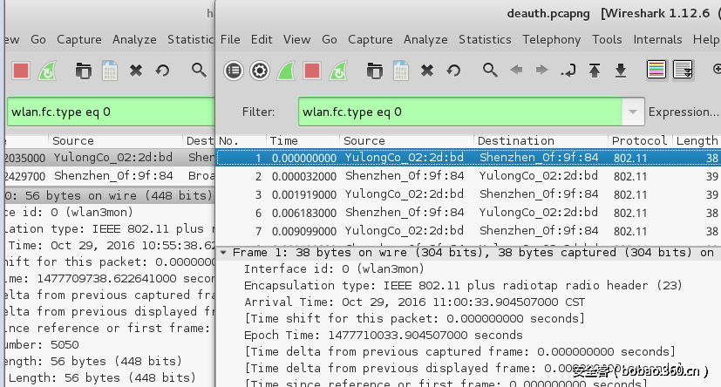Sort by the Destination column header in deauth.pcapng
Screen dimensions: 721x387
515,140
